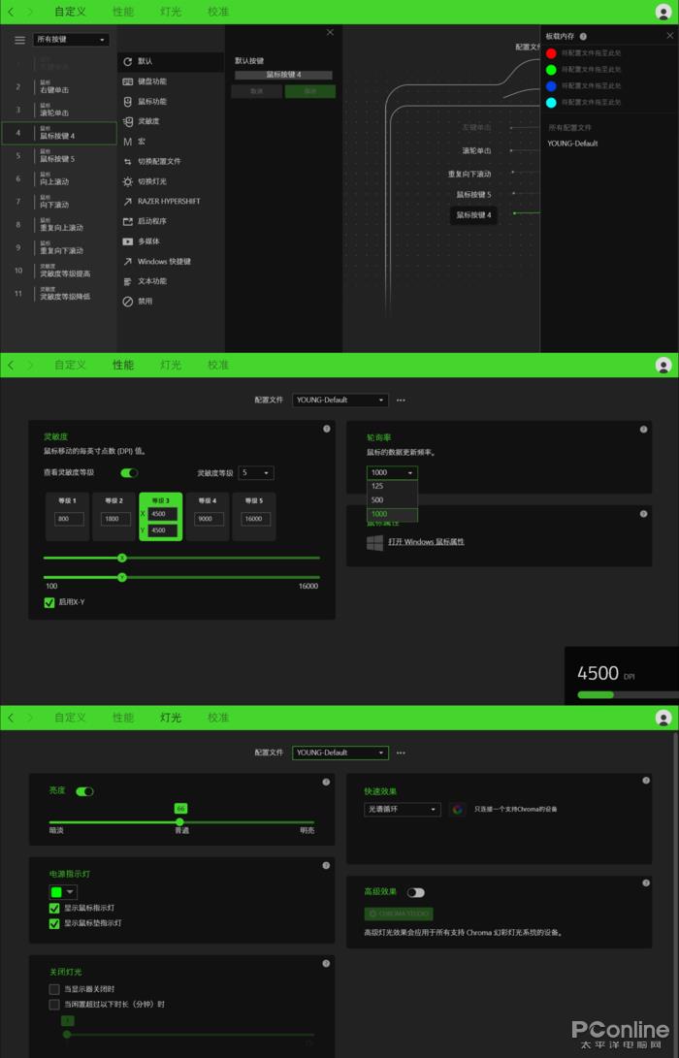The image size is (679, 1058).
Task: Toggle 查看灵敏度等级 switch
Action: pyautogui.click(x=129, y=473)
